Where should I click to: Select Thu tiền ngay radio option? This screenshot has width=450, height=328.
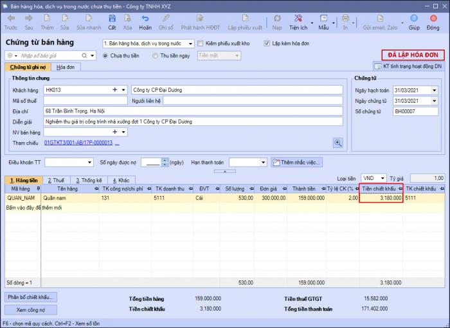[x=156, y=56]
